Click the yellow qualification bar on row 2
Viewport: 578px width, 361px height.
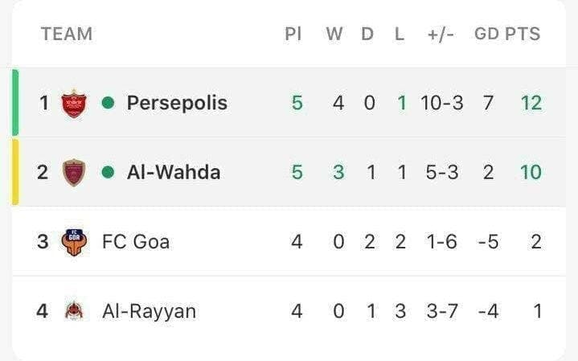(x=15, y=172)
